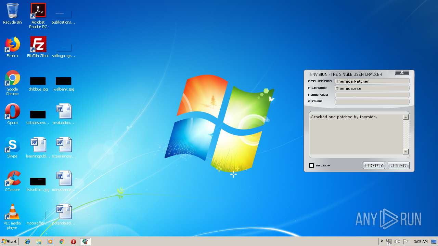Image resolution: width=438 pixels, height=246 pixels.
Task: Click the 3:05 AM clock
Action: point(421,242)
